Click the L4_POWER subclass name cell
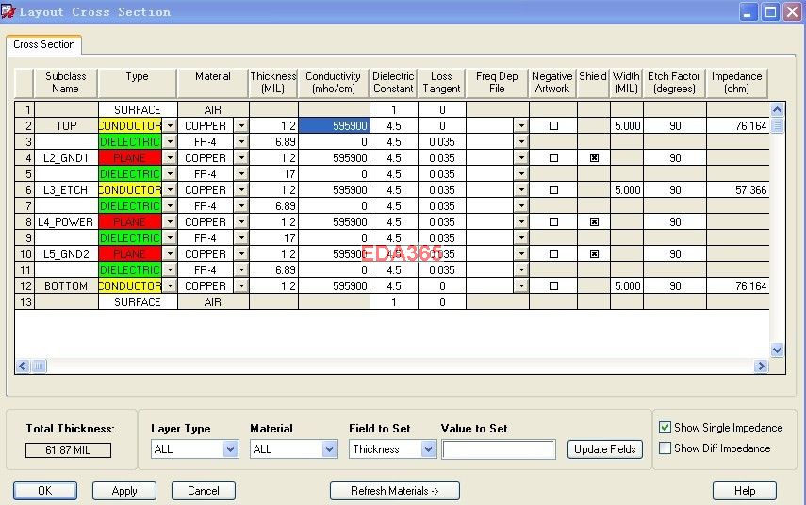This screenshot has width=806, height=505. tap(66, 222)
